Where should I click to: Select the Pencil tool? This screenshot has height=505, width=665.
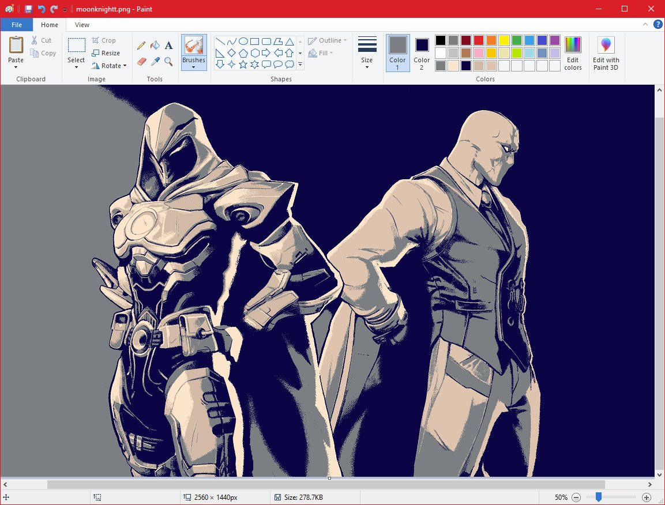[142, 44]
